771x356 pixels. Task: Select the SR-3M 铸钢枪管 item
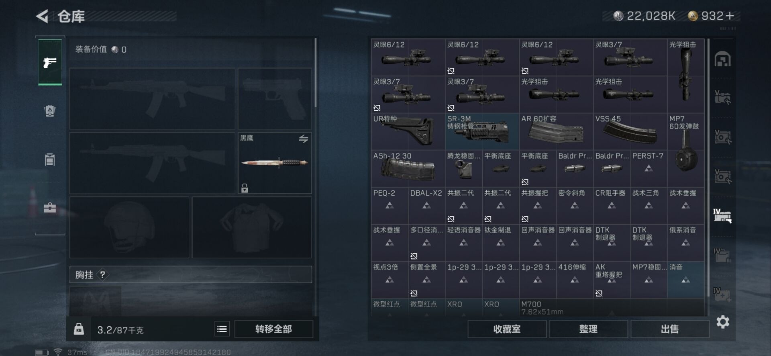pyautogui.click(x=482, y=131)
